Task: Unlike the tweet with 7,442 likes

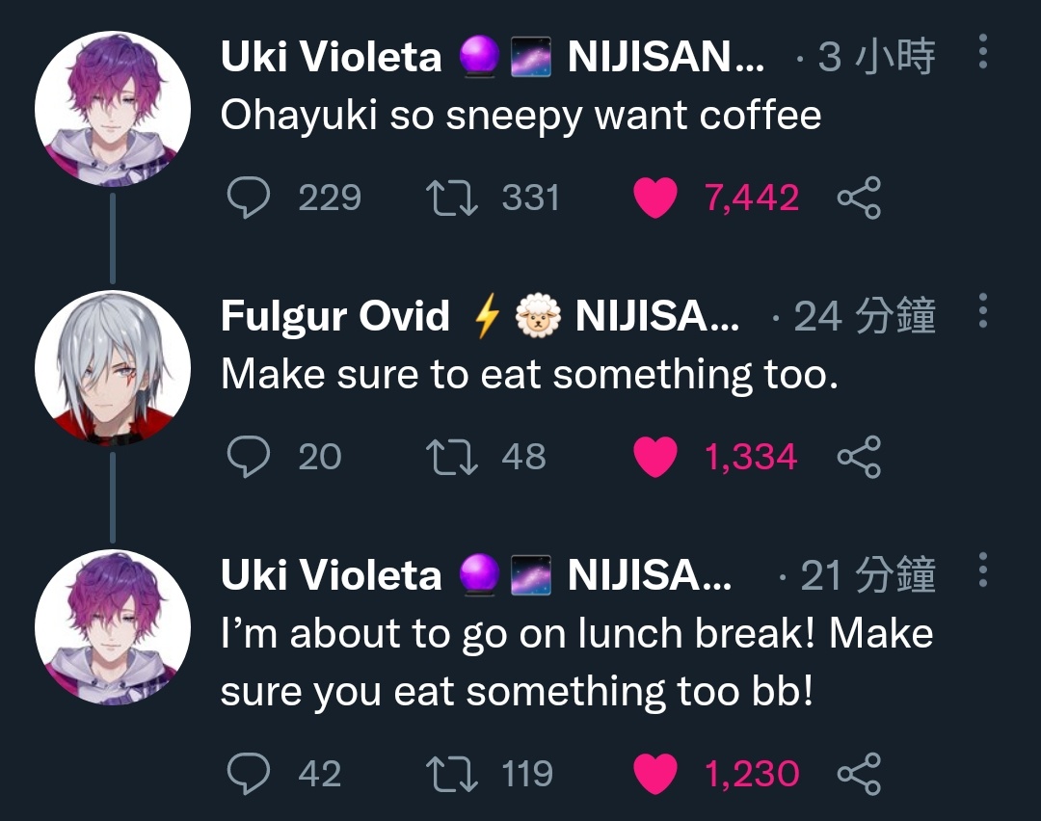Action: [x=655, y=198]
